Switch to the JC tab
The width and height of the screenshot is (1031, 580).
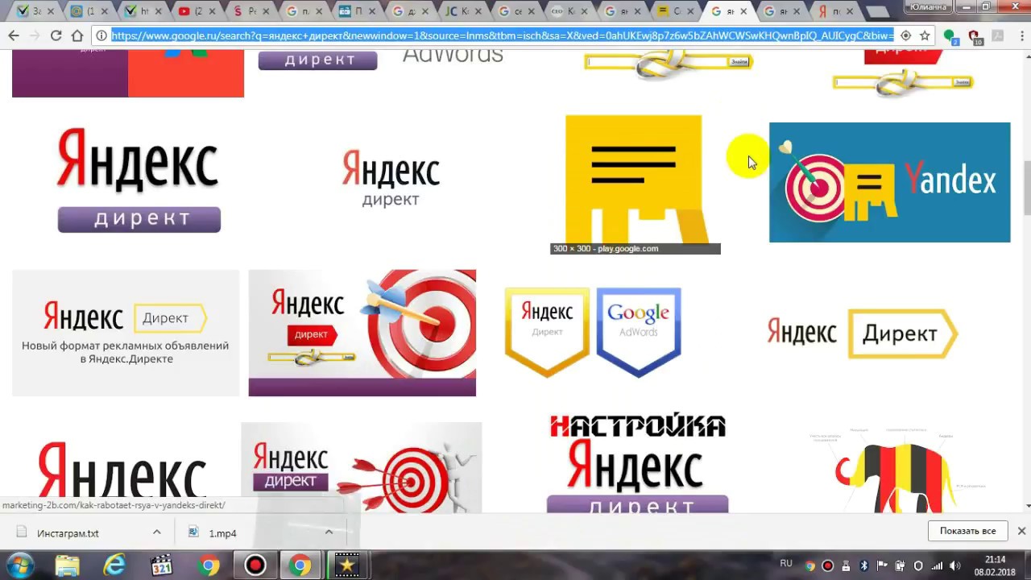[461, 11]
